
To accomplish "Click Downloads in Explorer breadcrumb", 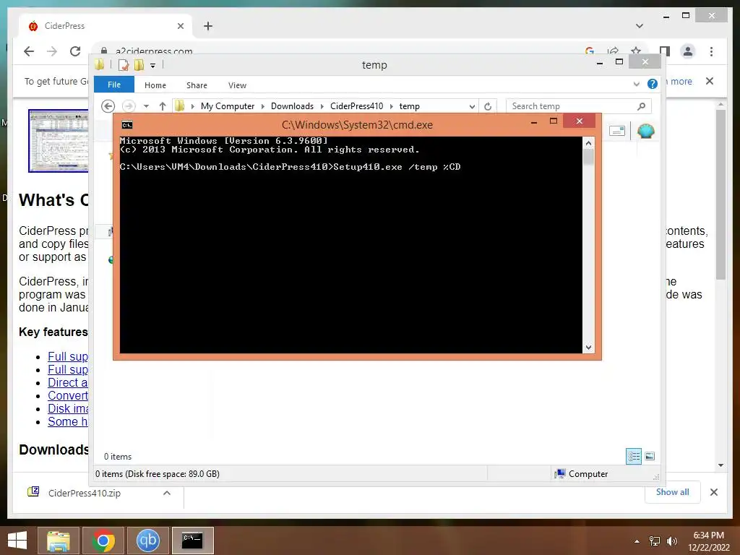I will click(292, 106).
